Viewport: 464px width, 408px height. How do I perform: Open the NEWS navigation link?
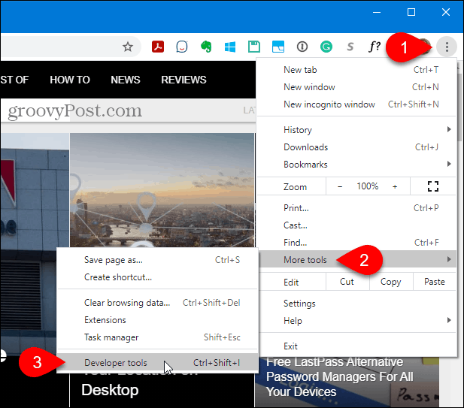(x=126, y=80)
